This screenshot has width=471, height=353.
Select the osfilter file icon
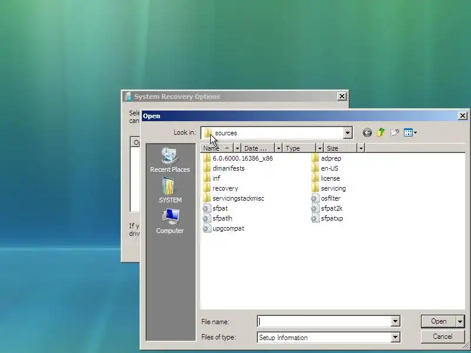pos(315,198)
